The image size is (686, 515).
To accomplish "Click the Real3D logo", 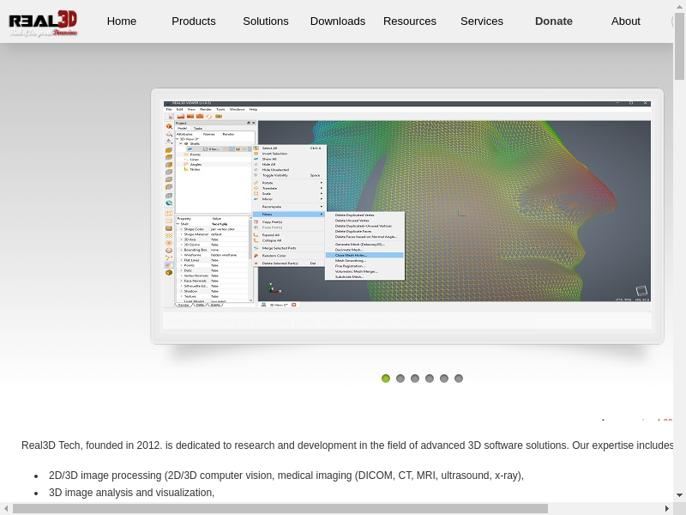I will [44, 23].
